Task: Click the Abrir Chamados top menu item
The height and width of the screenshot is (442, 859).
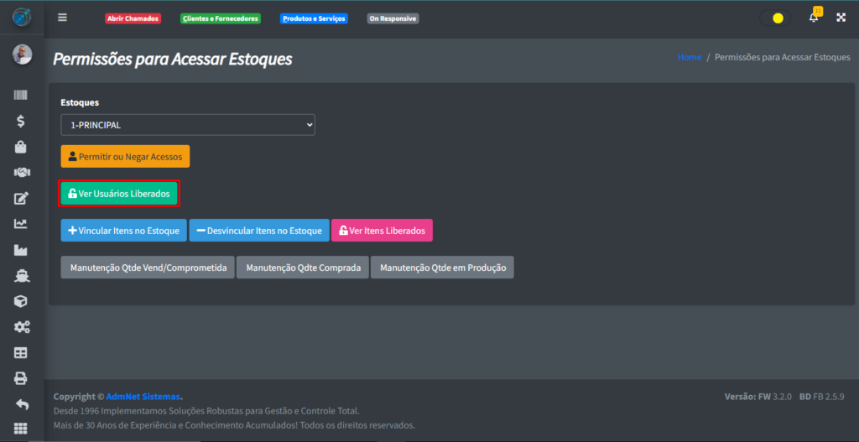Action: pos(133,18)
